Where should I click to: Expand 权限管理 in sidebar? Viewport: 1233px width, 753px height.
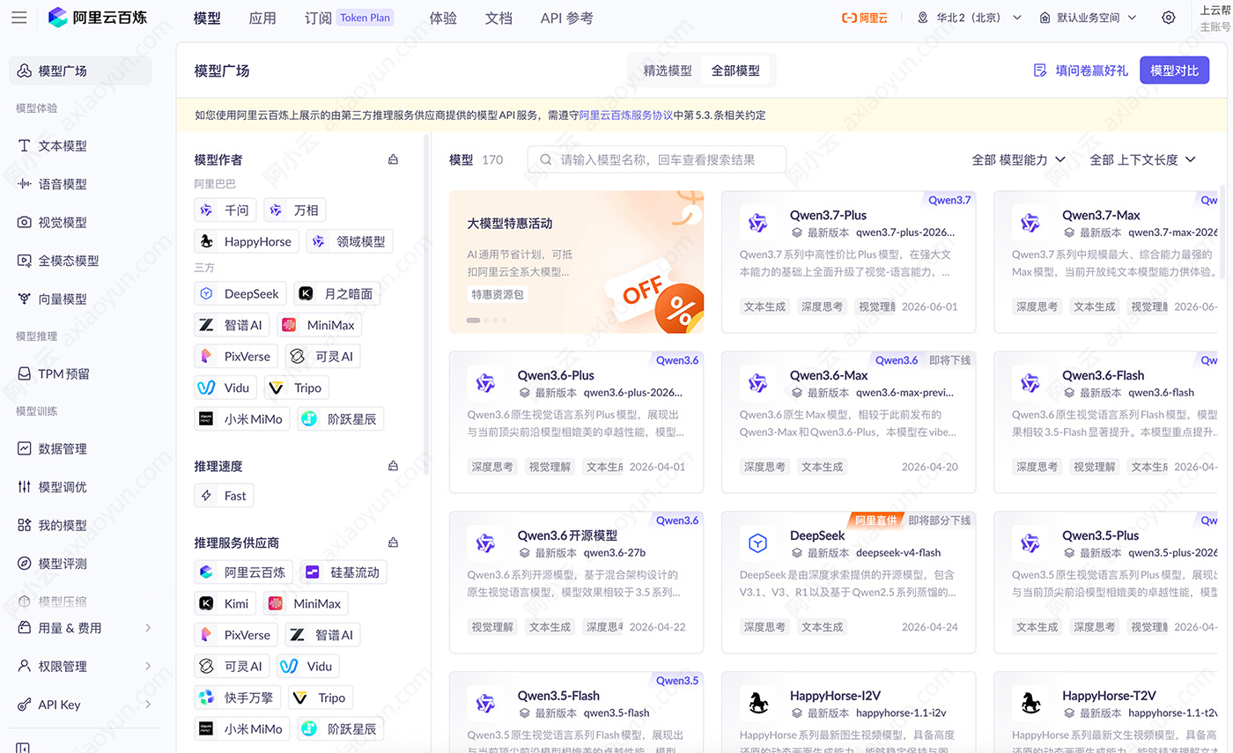[85, 667]
